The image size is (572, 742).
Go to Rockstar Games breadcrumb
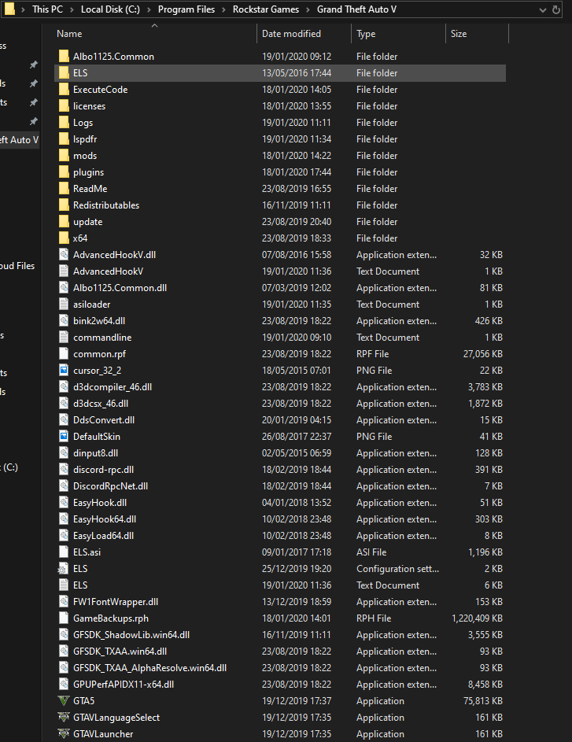[266, 9]
